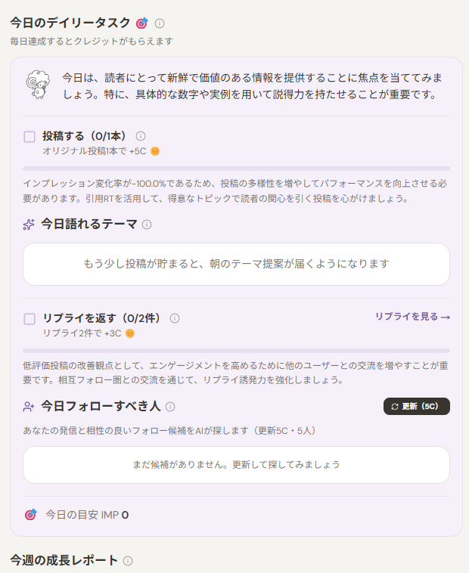Open the info tooltip beside リプライを返す（0/2件）
Screen dimensions: 469x573
tap(175, 318)
